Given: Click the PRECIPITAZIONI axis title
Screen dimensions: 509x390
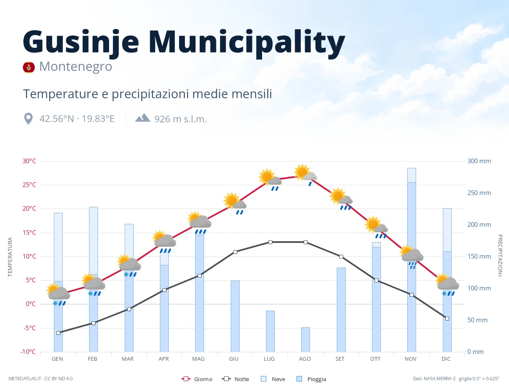Looking at the screenshot, I should click(x=500, y=255).
